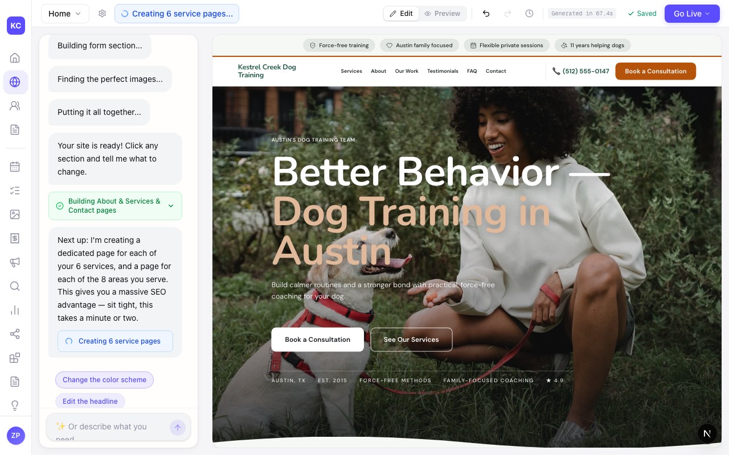
Task: Switch to Edit mode
Action: (402, 14)
